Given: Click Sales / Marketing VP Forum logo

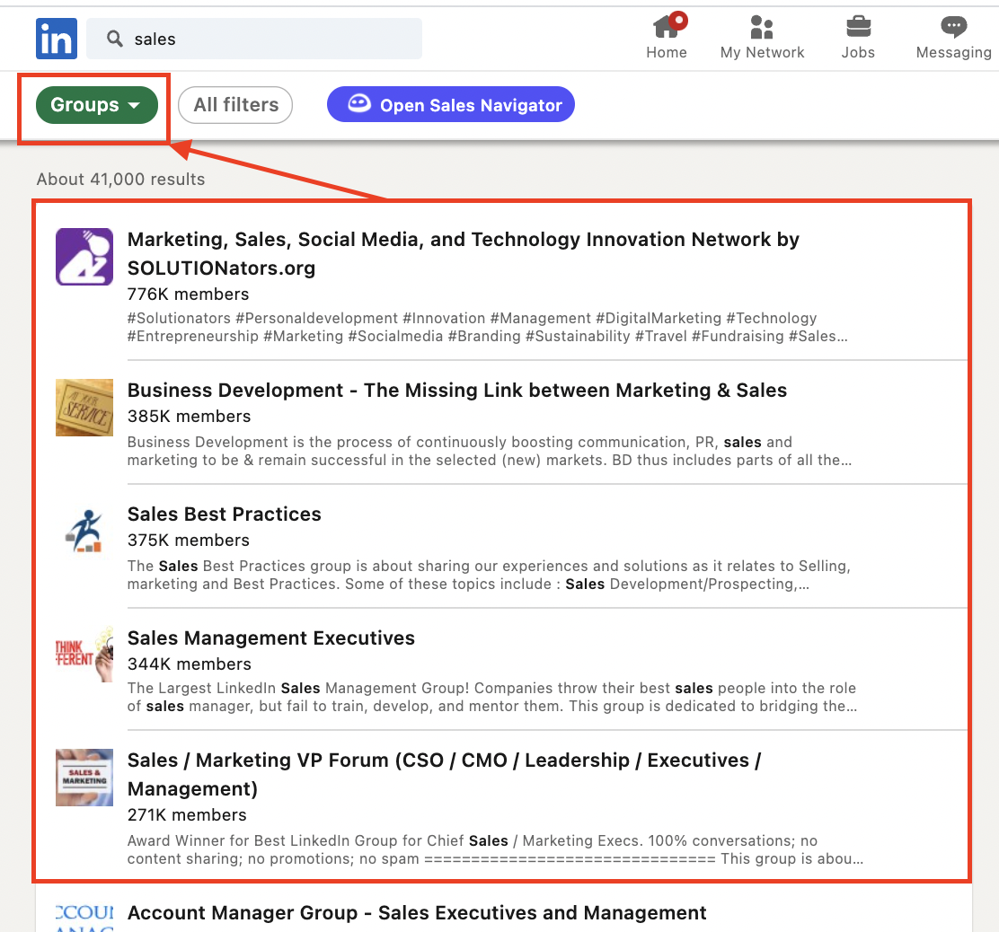Looking at the screenshot, I should [84, 778].
